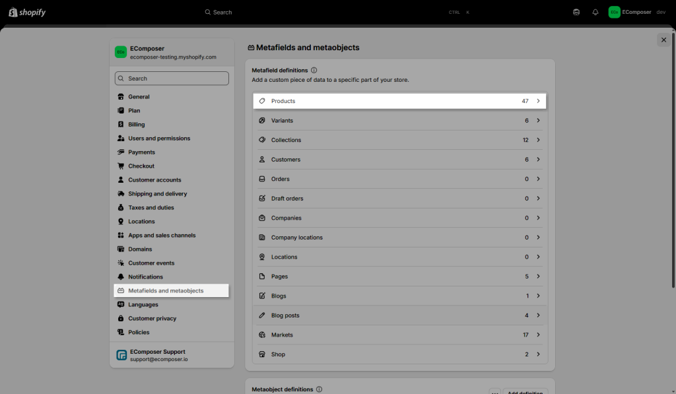Click the Companies row icon

coord(261,218)
